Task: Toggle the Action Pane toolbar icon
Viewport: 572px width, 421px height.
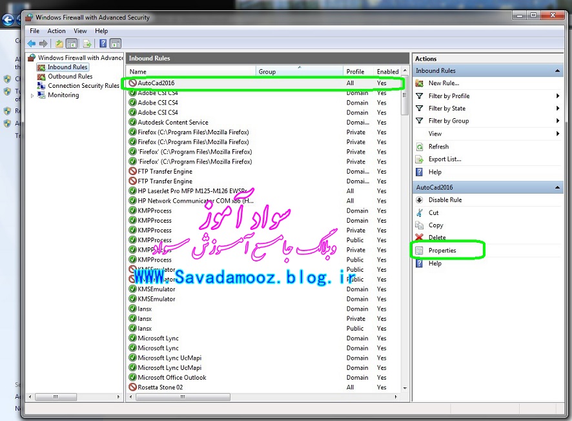Action: [116, 44]
